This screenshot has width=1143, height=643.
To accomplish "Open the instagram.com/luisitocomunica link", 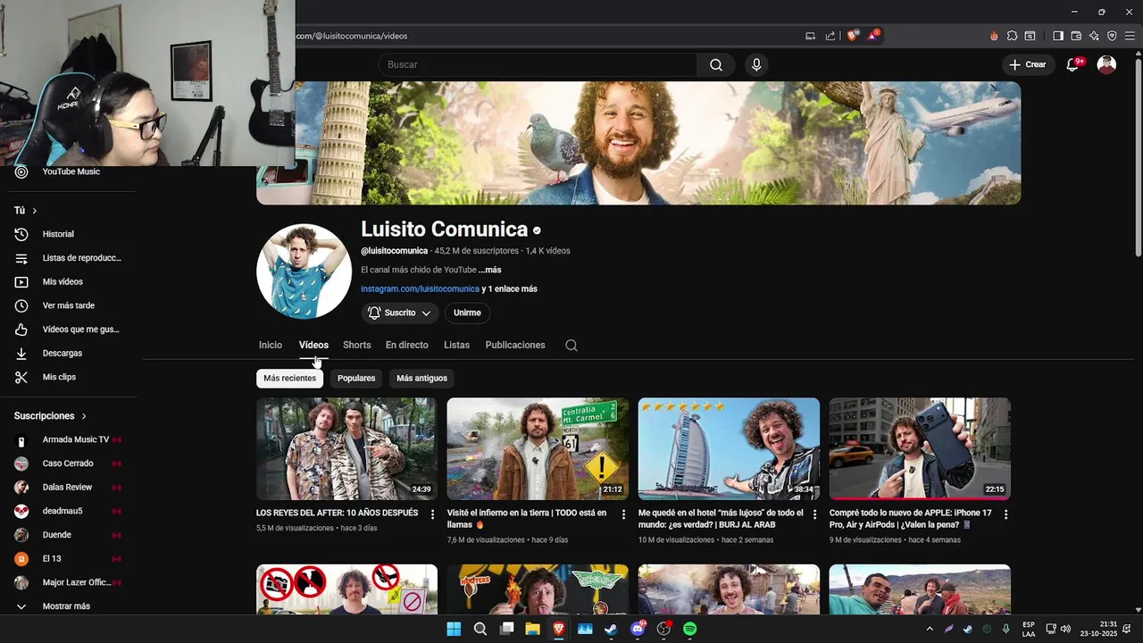I will click(x=420, y=289).
